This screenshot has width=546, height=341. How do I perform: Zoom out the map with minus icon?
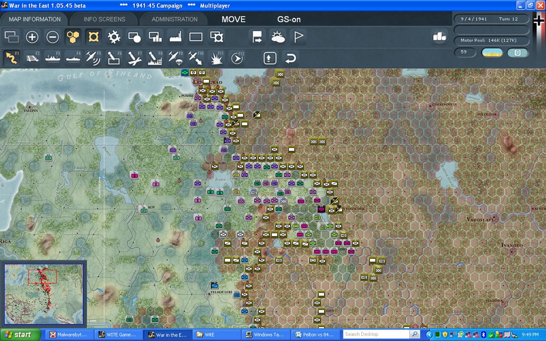click(x=52, y=37)
